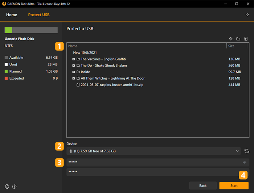Screen dimensions: 254x193
Task: Click file icon of raspios-buster-armhf-lite.zip
Action: click(78, 85)
